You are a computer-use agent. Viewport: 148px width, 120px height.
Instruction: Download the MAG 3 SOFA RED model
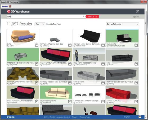point(136,101)
